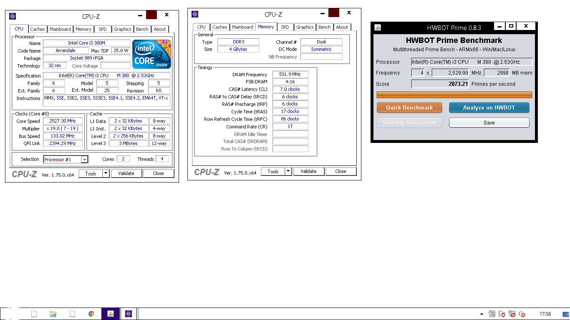
Task: Open the Mainboard tab in the left CPU-Z window
Action: (60, 29)
